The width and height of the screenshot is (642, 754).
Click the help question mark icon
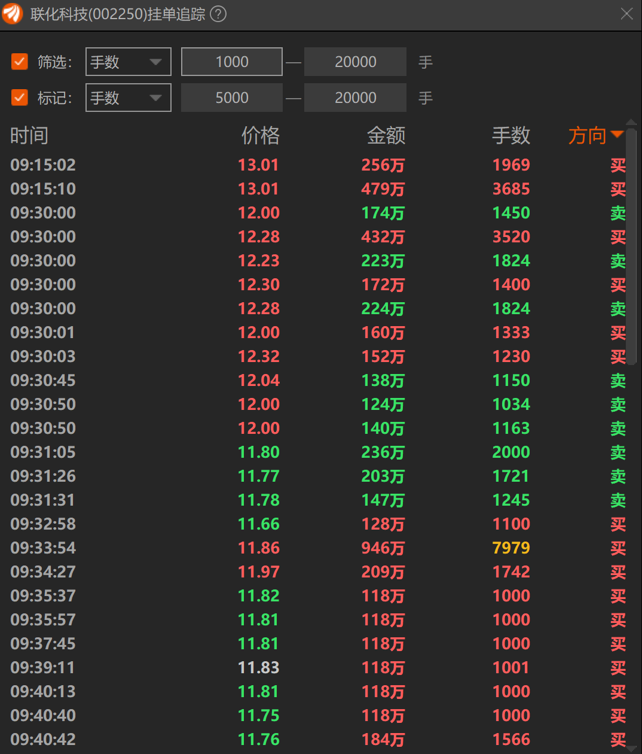pyautogui.click(x=219, y=14)
